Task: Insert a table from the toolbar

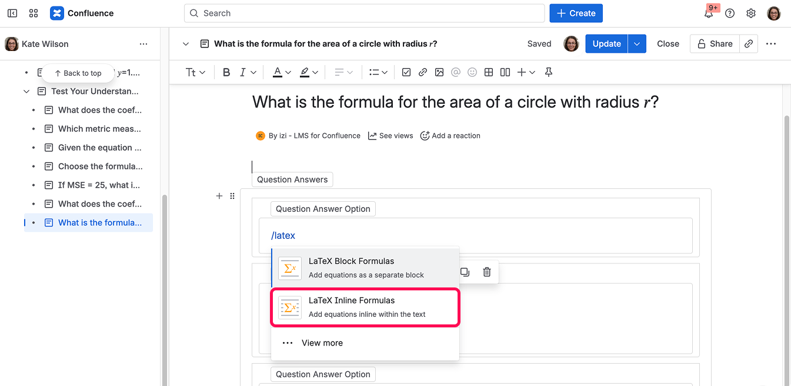Action: pos(488,72)
